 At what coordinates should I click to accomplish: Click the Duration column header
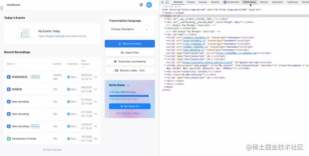(x=57, y=64)
